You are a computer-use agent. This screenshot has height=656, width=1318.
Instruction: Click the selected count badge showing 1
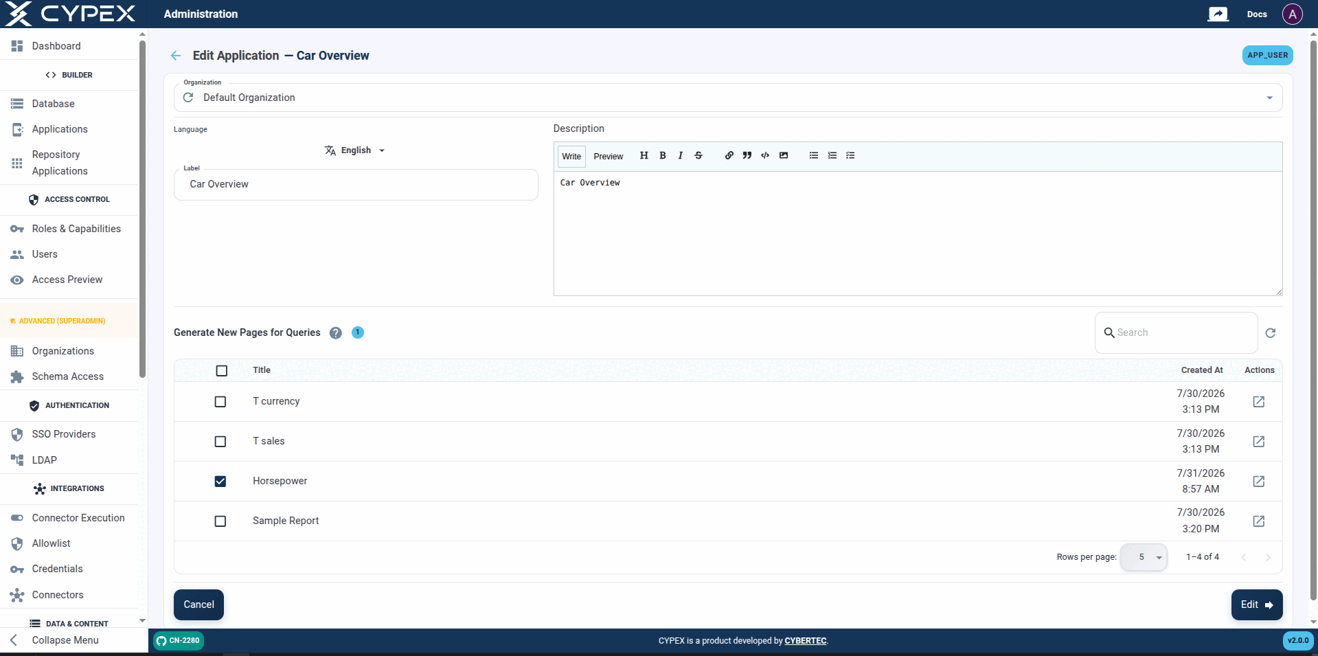tap(358, 332)
